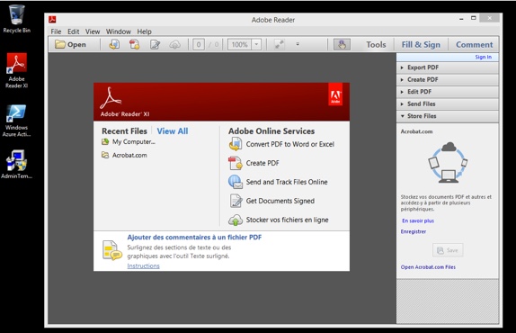Click the My Computer... entry
Screen dimensions: 516x333
point(134,141)
